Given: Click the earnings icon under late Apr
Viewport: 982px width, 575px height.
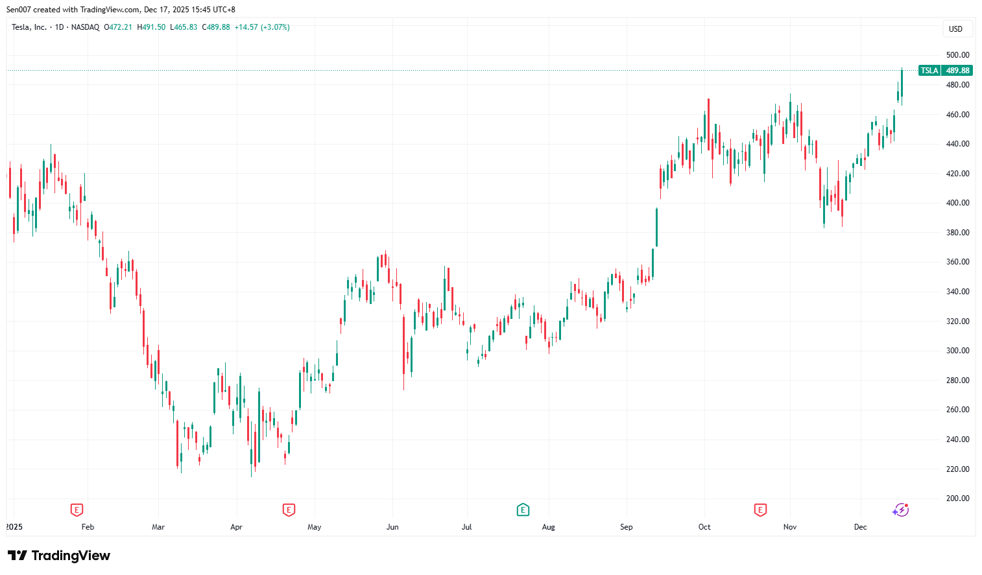Looking at the screenshot, I should coord(288,510).
